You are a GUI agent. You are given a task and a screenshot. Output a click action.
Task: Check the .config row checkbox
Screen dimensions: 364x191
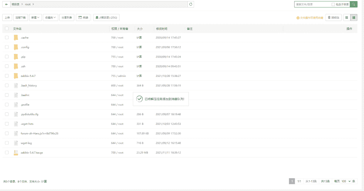(x=7, y=47)
